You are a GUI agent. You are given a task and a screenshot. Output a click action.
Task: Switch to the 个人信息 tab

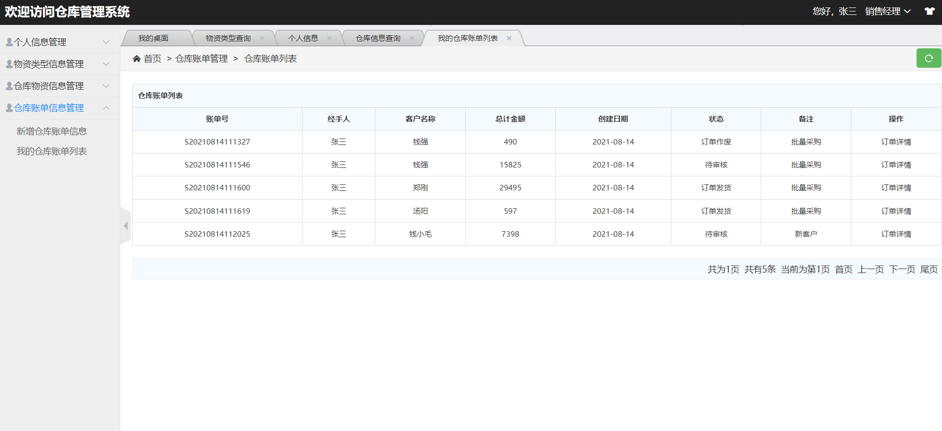point(303,38)
